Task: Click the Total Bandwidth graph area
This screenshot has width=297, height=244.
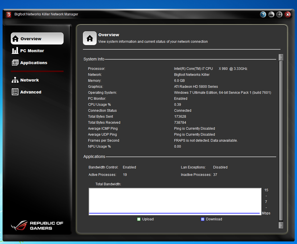Action: pos(175,202)
